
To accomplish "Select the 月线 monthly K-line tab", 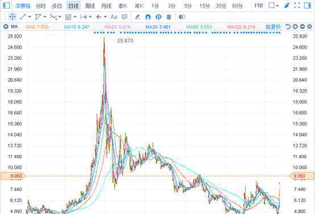I will coord(106,6).
